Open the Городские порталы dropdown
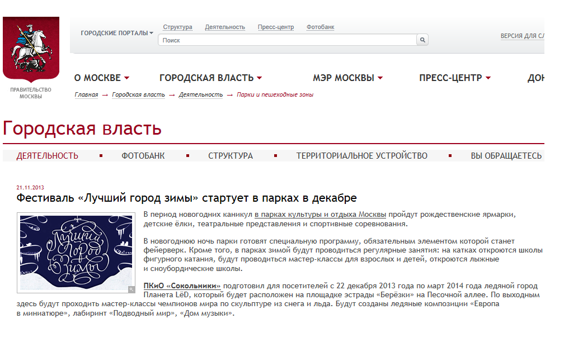 117,33
